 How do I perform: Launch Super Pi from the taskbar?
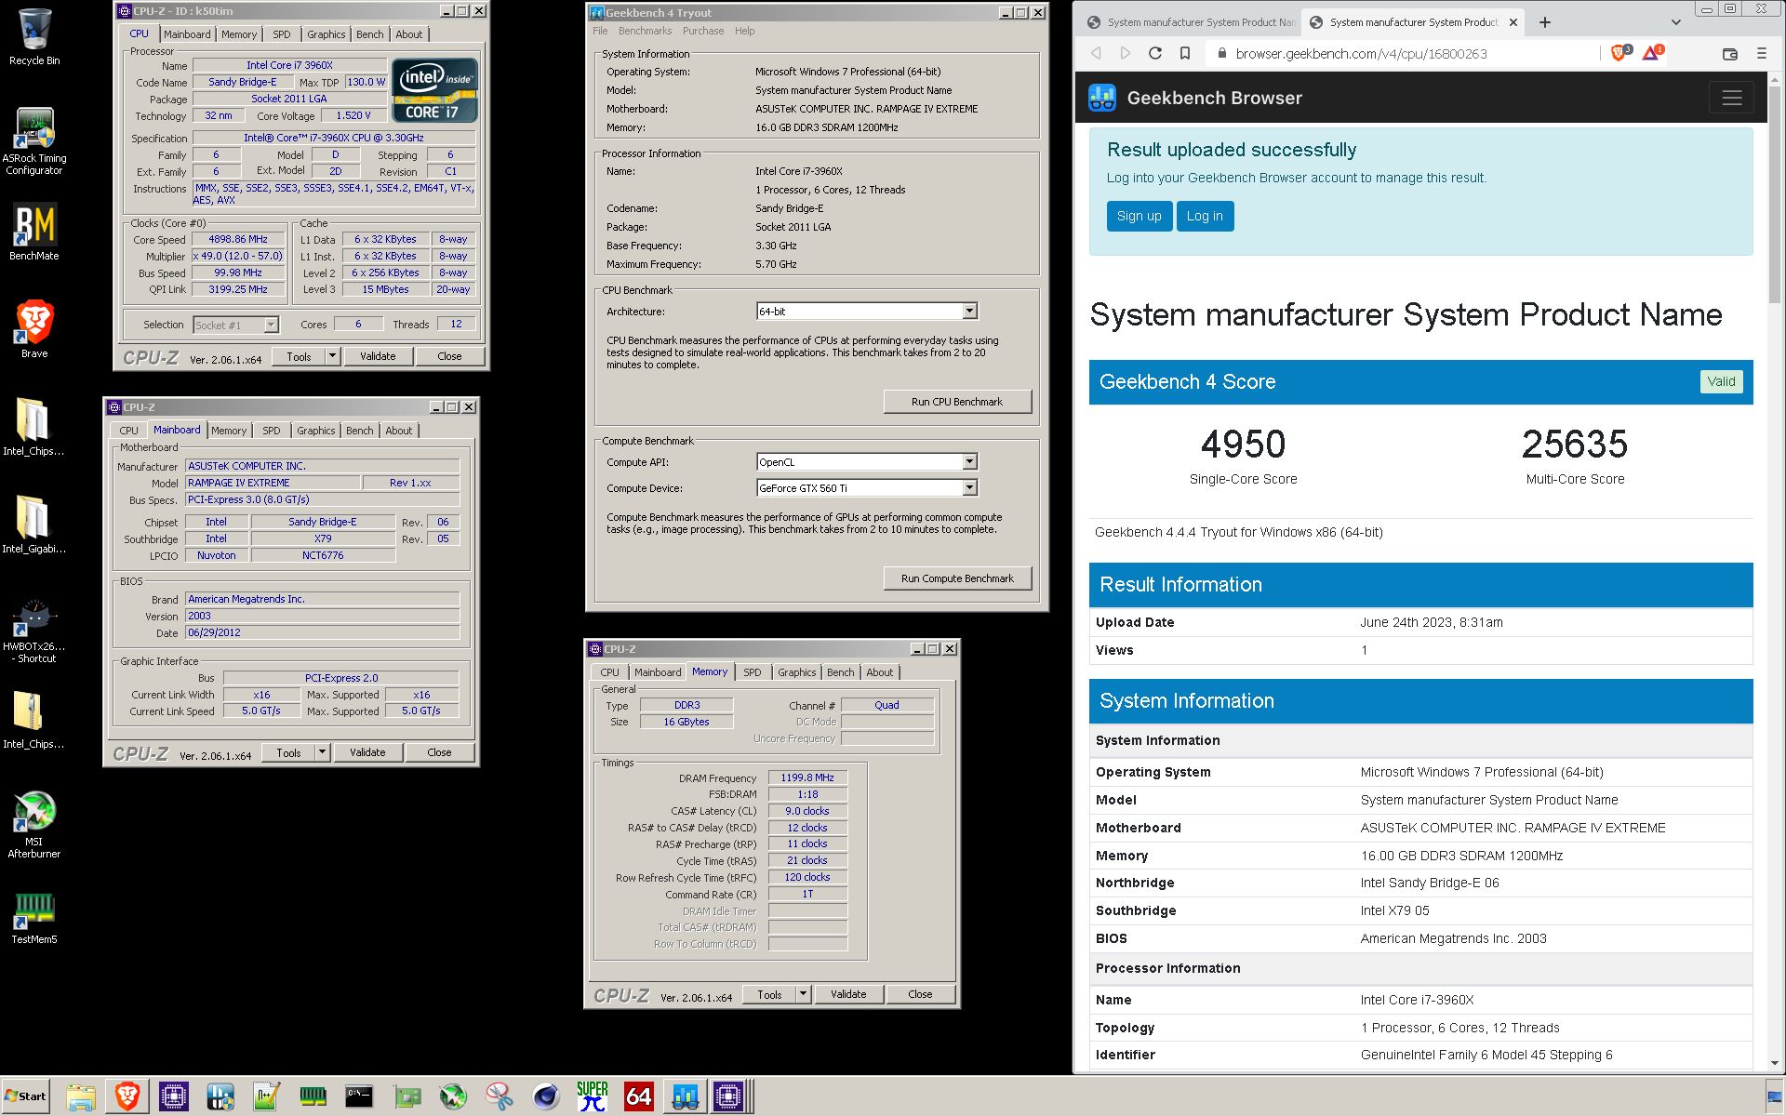pyautogui.click(x=593, y=1097)
